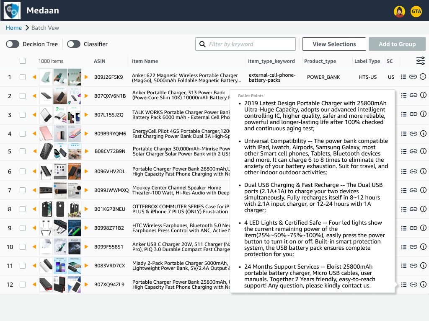429x321 pixels.
Task: Open link icon for row B09J26F5K9
Action: click(413, 77)
